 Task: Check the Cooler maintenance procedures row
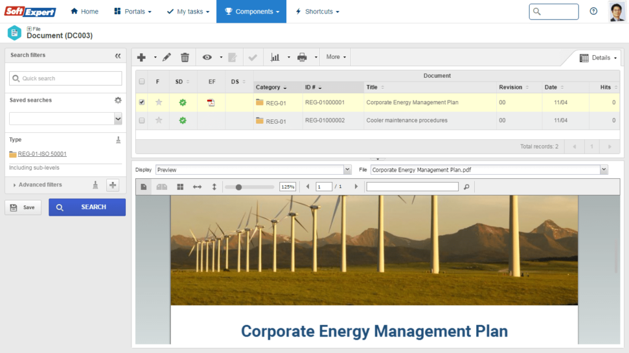[142, 120]
